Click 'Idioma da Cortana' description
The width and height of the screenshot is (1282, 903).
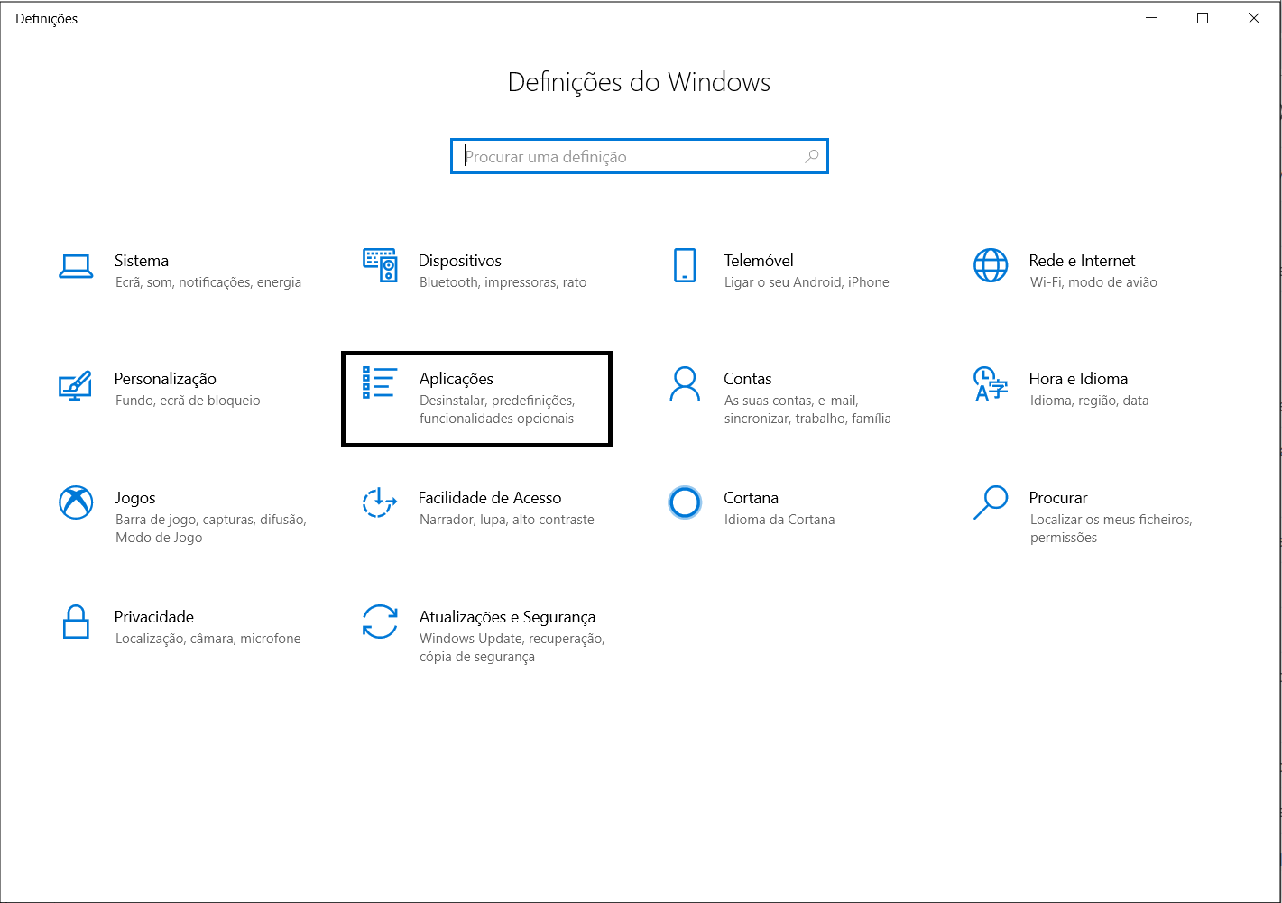(779, 520)
